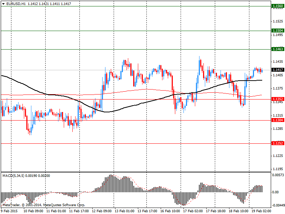
Task: Click the 9 Feb 2015 date label
Action: pos(9,211)
